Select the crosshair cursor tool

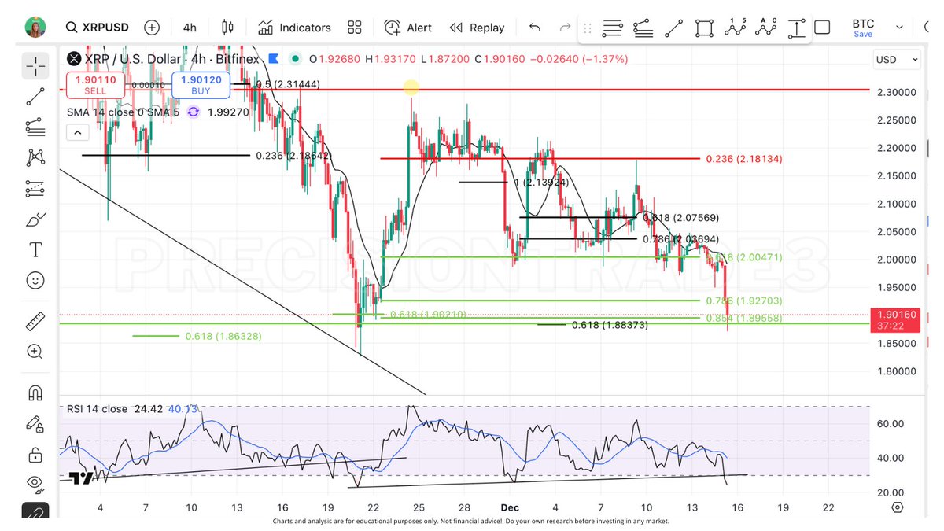pos(35,65)
